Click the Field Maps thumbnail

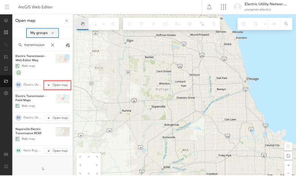[x=63, y=99]
